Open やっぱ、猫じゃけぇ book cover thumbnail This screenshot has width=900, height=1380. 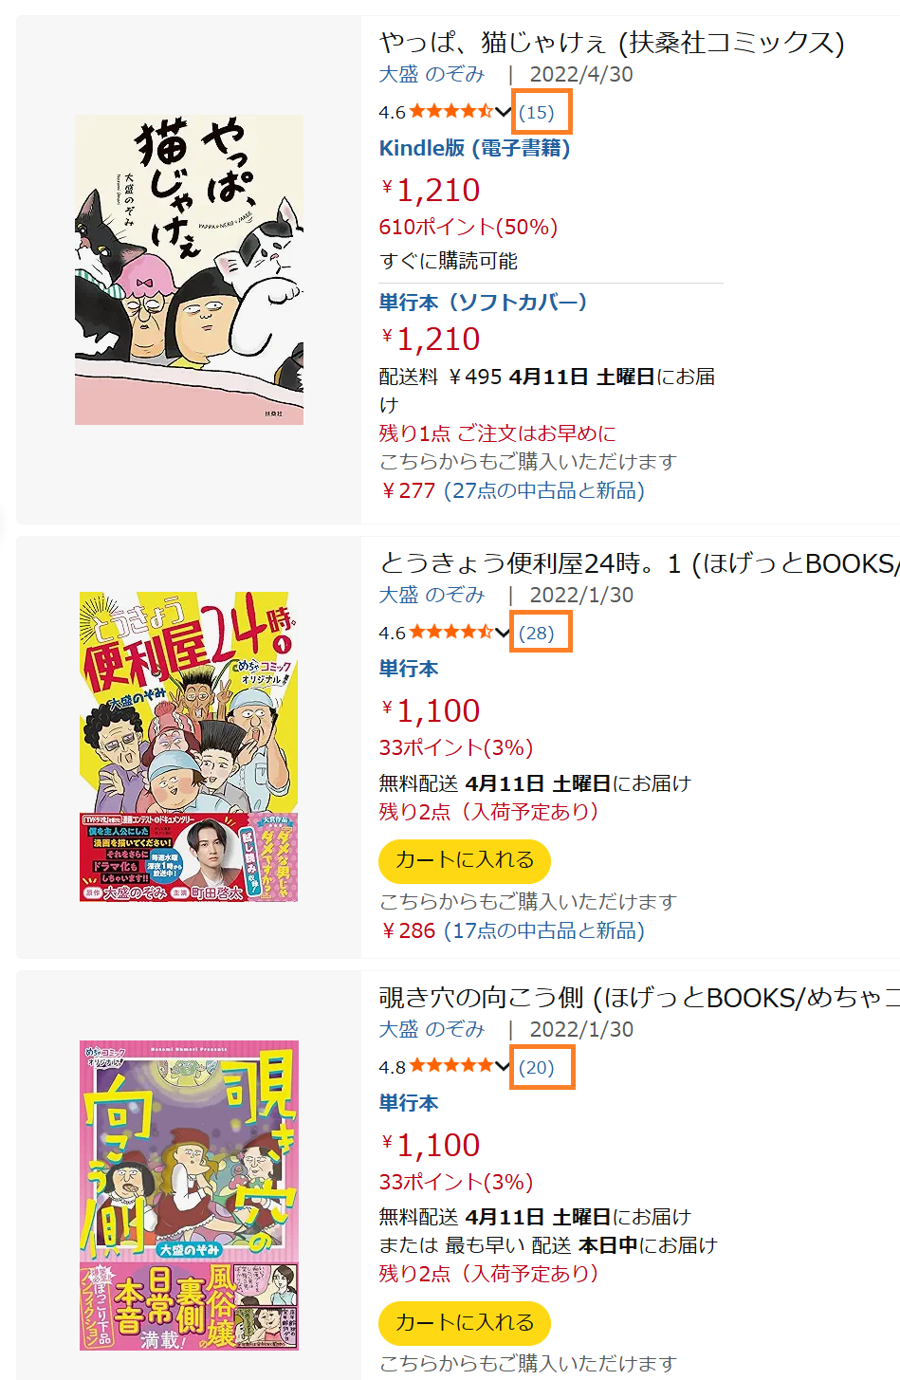(189, 270)
